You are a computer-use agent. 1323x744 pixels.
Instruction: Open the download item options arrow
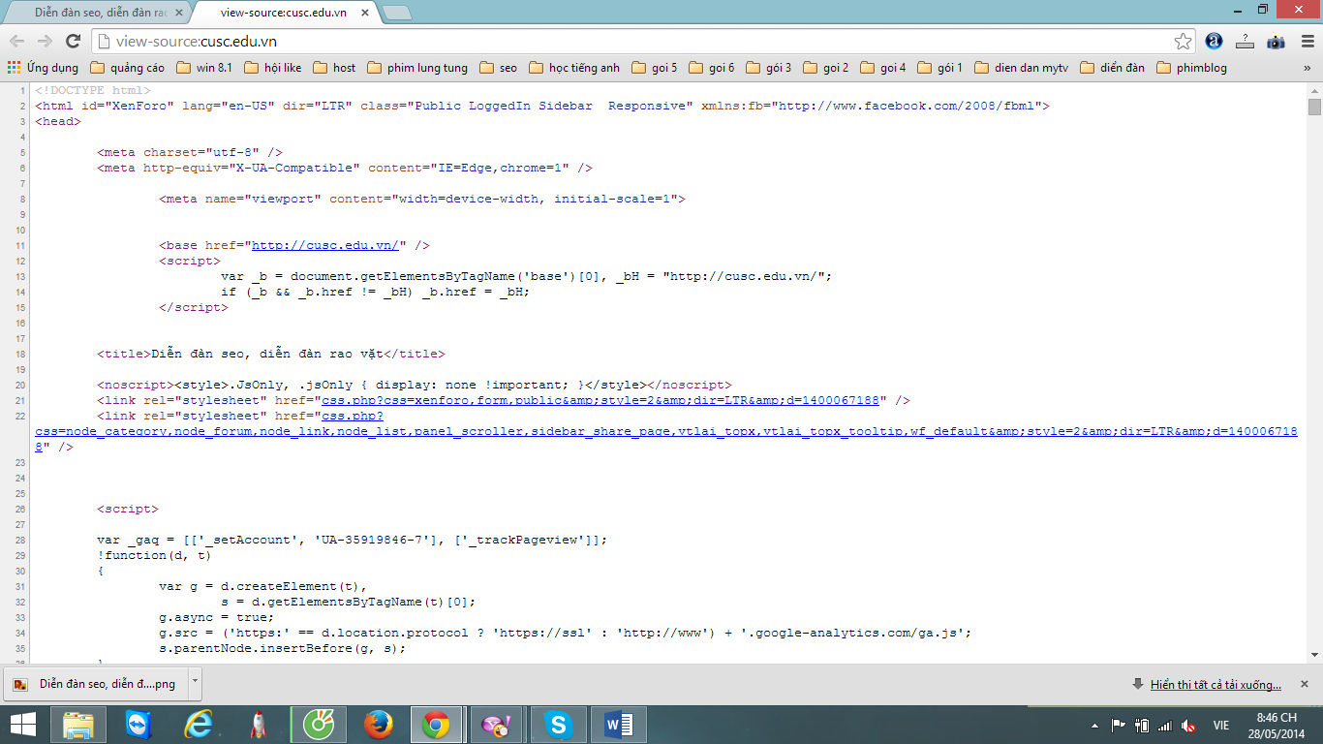coord(195,683)
